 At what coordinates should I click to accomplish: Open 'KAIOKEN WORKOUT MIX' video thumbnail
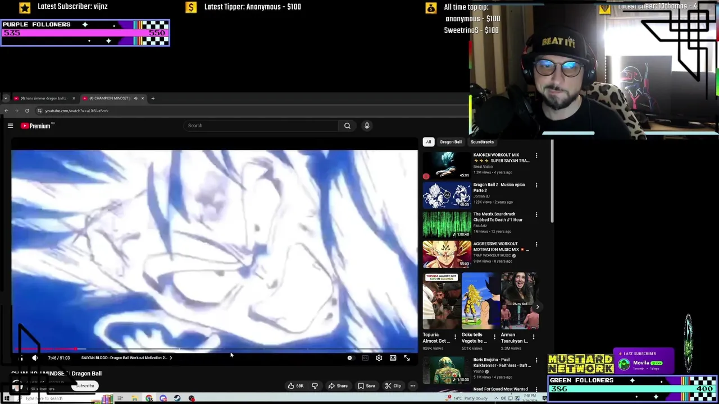click(x=447, y=165)
